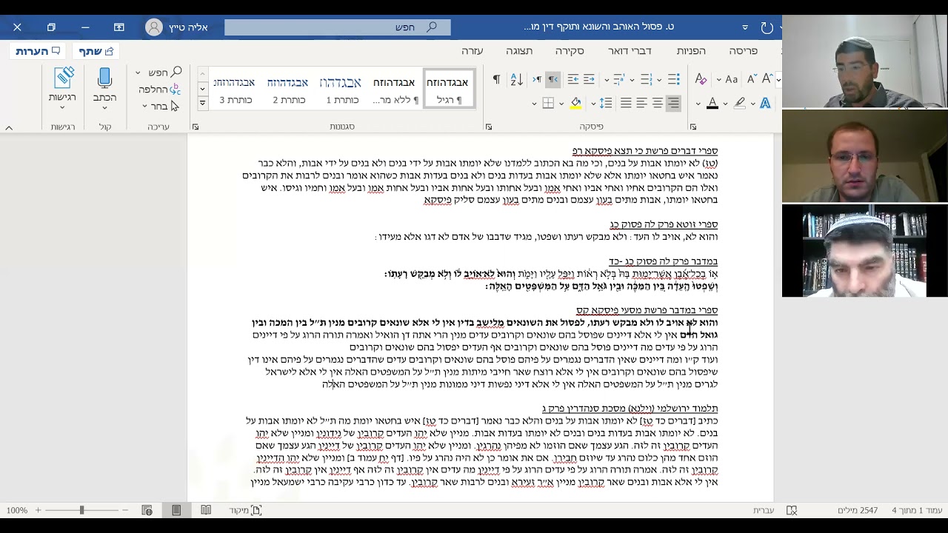The image size is (948, 533).
Task: Apply yellow paragraph shading
Action: pyautogui.click(x=575, y=103)
